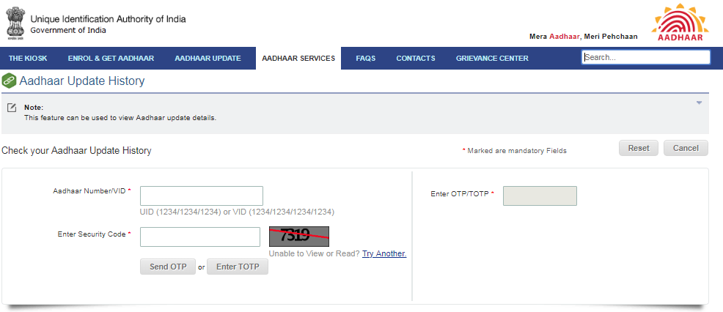Collapse the Note panel with the arrow
The width and height of the screenshot is (723, 312).
coord(699,103)
